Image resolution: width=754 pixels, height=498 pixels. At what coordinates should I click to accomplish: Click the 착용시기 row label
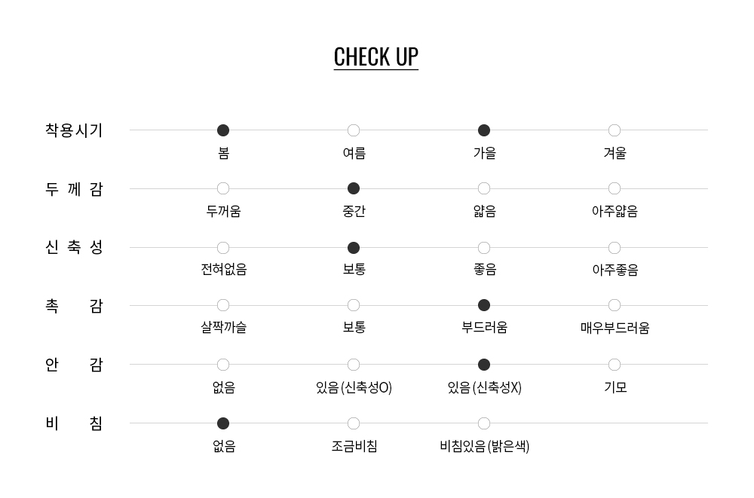point(74,130)
